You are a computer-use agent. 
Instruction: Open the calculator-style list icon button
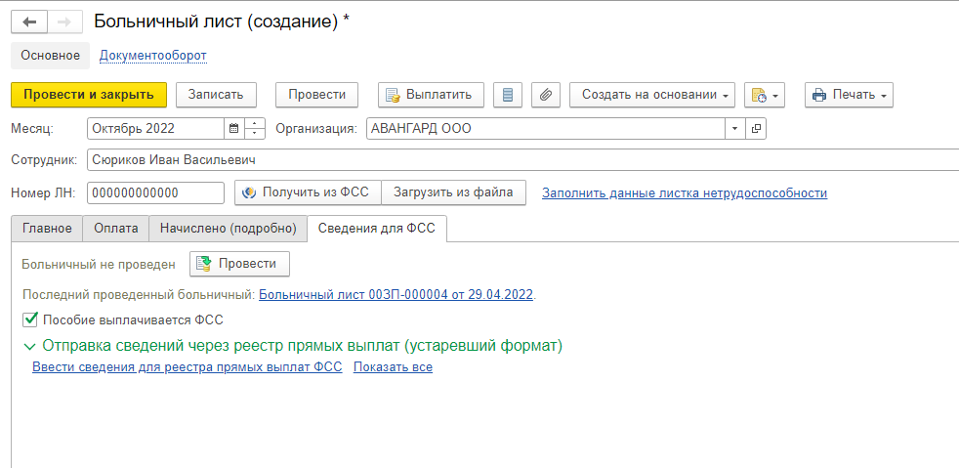pos(506,95)
